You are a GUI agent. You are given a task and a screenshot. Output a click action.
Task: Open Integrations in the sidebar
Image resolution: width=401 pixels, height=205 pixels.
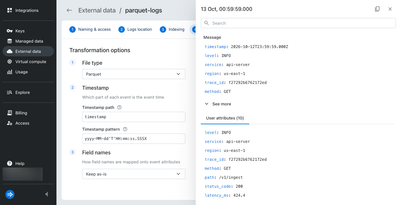point(28,10)
